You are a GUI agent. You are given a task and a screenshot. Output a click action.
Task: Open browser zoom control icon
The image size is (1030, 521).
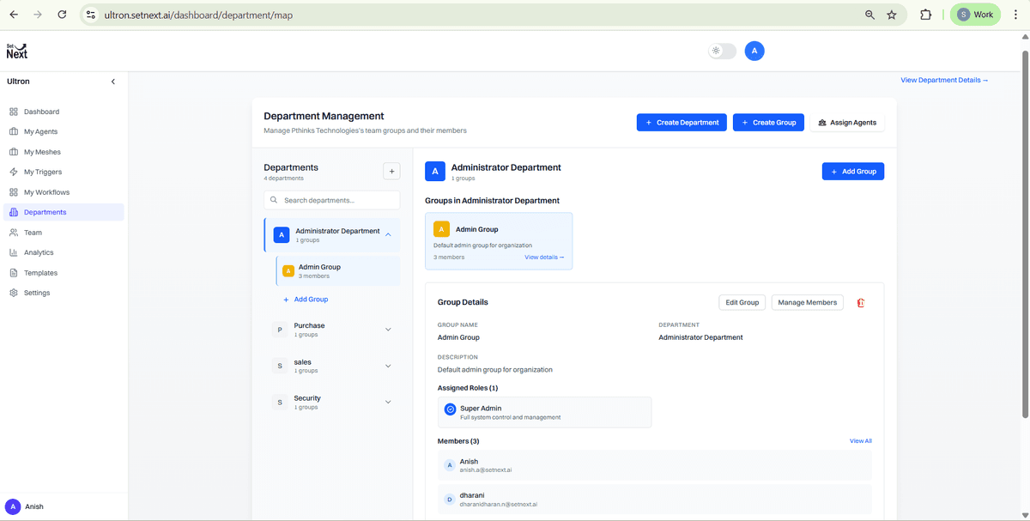(x=869, y=15)
